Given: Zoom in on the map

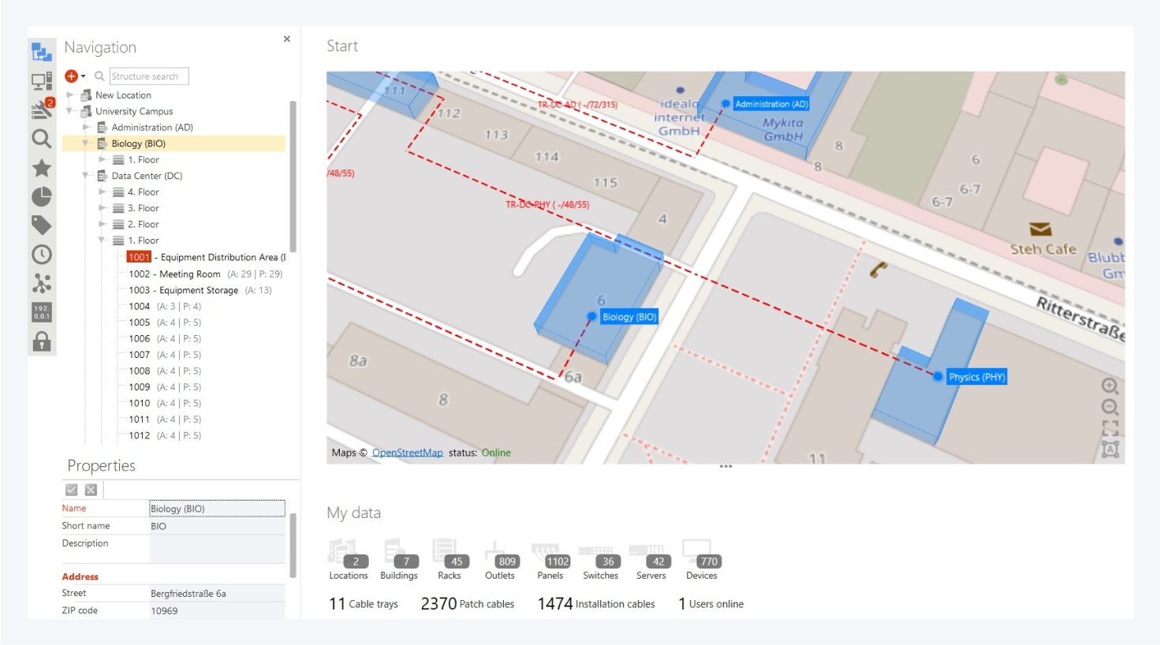Looking at the screenshot, I should (1110, 386).
